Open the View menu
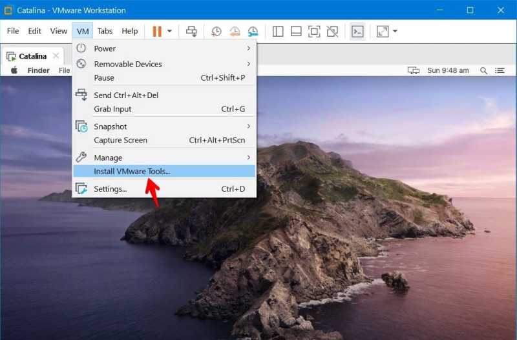The height and width of the screenshot is (340, 517). (x=59, y=31)
